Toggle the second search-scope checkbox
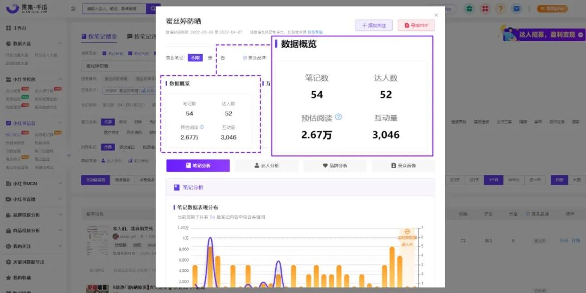This screenshot has height=293, width=586. [x=130, y=54]
